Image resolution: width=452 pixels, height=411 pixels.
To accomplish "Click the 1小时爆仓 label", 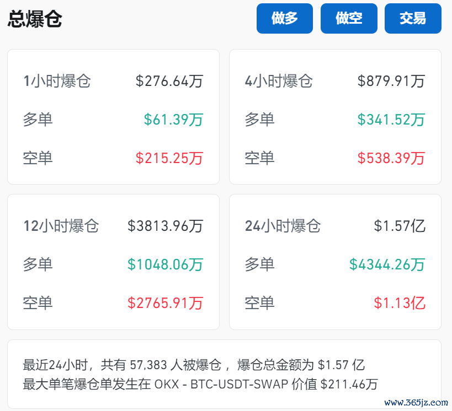I will [x=57, y=81].
